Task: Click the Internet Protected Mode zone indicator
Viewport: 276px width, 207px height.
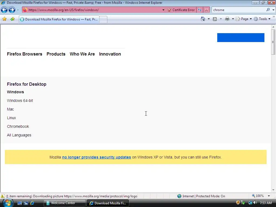Action: pyautogui.click(x=201, y=196)
